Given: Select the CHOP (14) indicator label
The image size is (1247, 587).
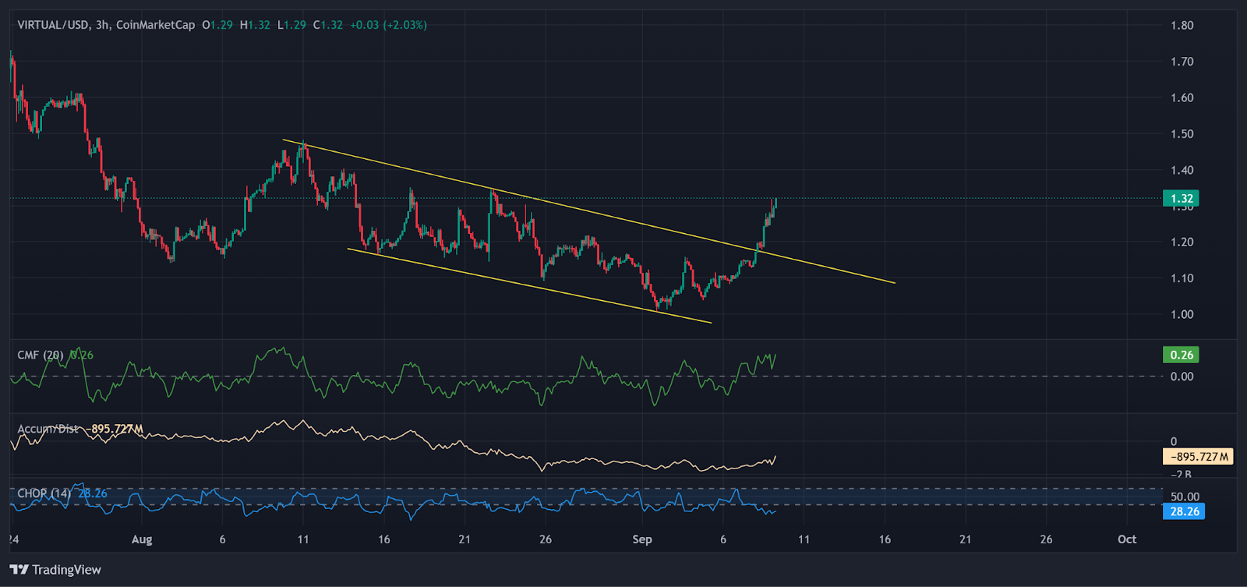Looking at the screenshot, I should (x=44, y=493).
